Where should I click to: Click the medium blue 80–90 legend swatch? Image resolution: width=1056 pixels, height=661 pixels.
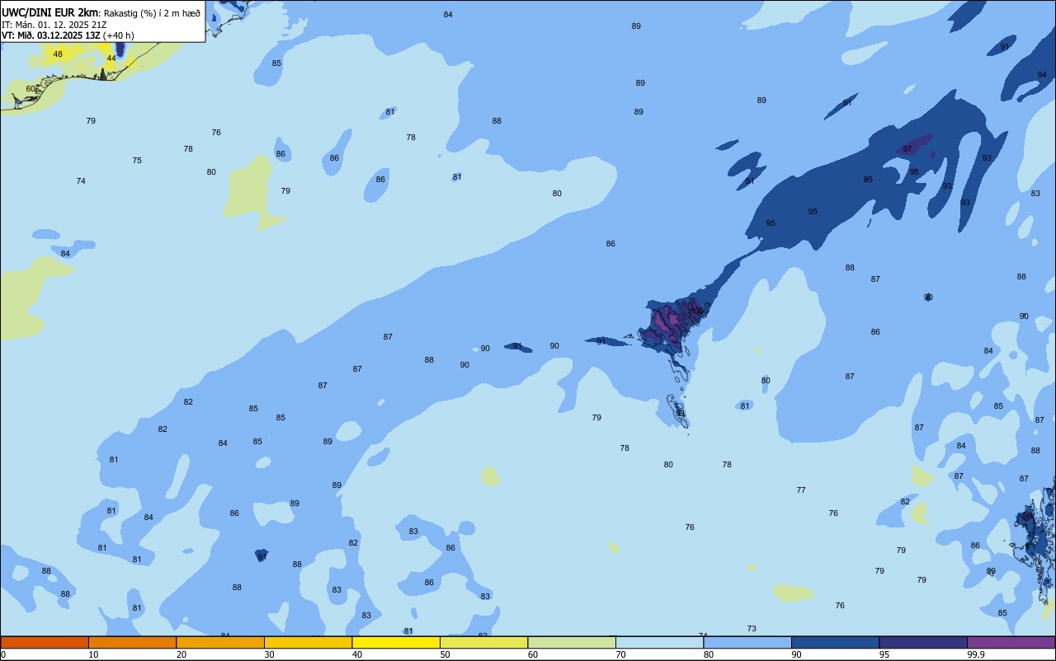click(747, 643)
